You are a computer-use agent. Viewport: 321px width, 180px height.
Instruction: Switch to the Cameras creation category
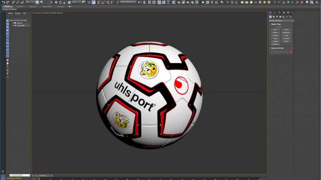tap(280, 17)
